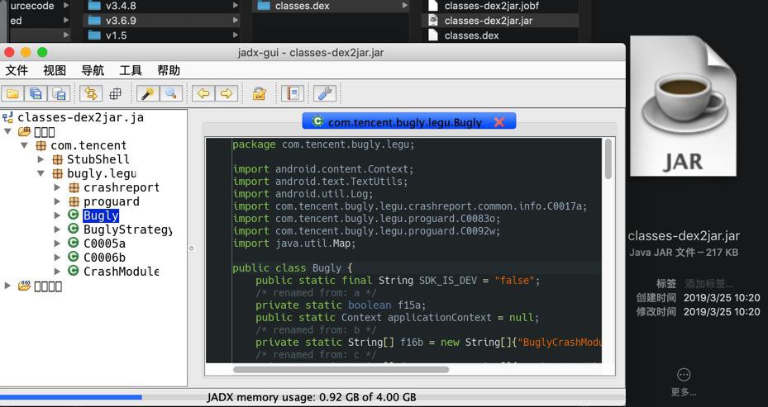
Task: Collapse the source code root node
Action: pos(7,131)
